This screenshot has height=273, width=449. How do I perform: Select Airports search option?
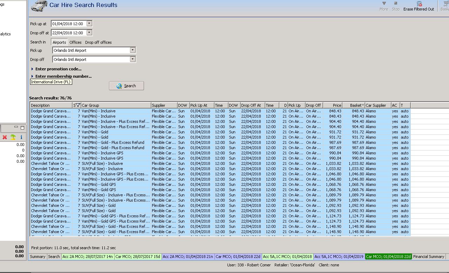59,42
